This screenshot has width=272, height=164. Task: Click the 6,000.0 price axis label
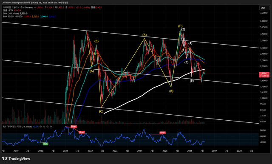pos(263,21)
